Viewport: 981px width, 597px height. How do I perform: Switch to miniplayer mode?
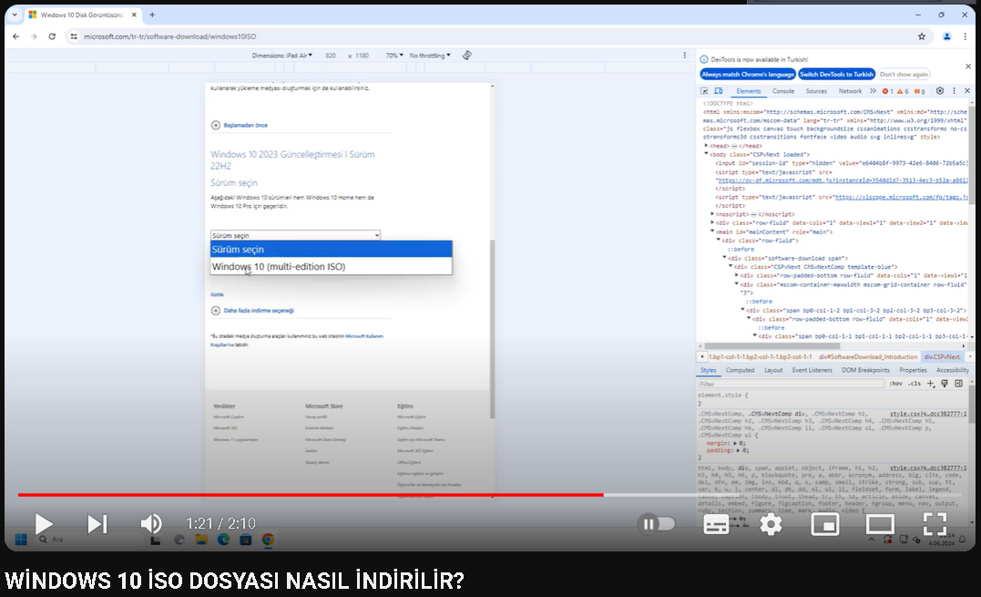point(825,524)
